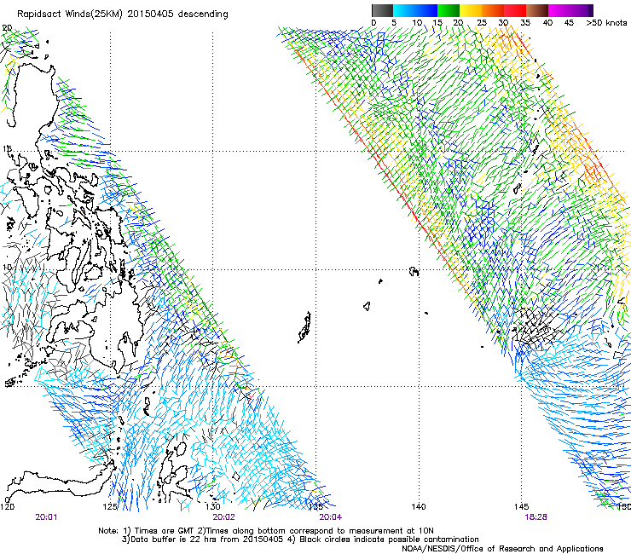Screen dimensions: 631x554
Task: Click the green 15–20 knots legend swatch
Action: (449, 10)
